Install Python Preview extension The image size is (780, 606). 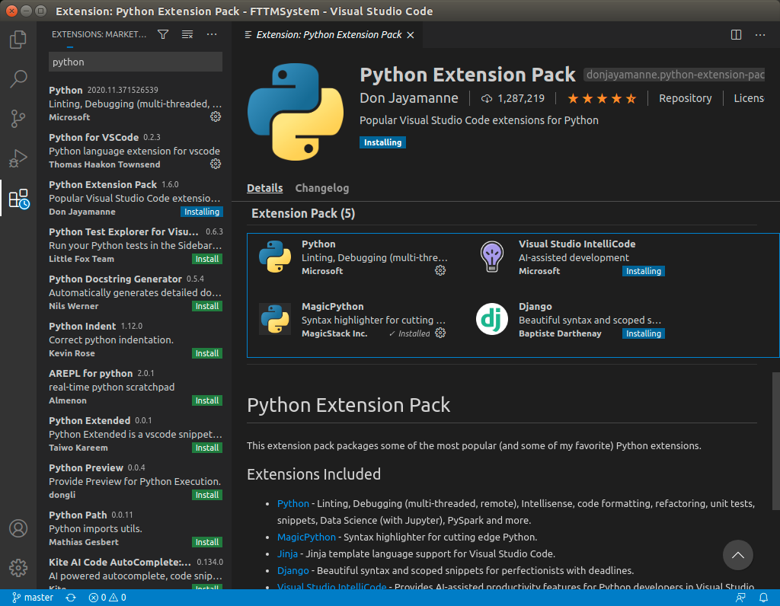point(207,495)
